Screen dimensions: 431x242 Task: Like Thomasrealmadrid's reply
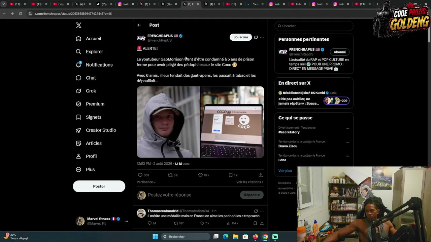pos(202,223)
